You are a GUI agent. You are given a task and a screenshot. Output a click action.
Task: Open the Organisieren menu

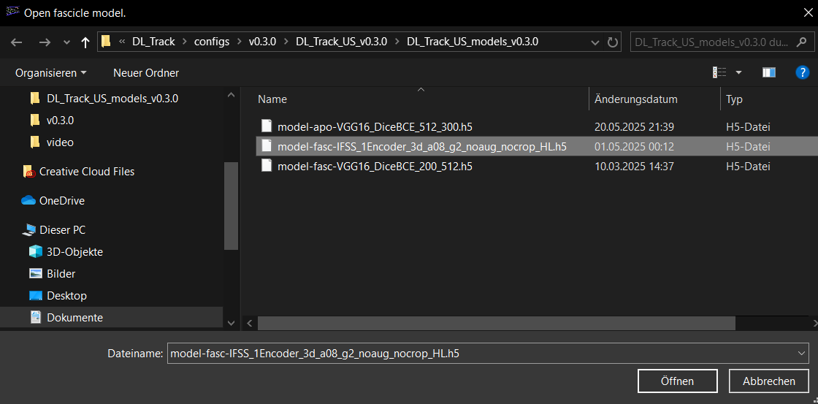click(51, 73)
